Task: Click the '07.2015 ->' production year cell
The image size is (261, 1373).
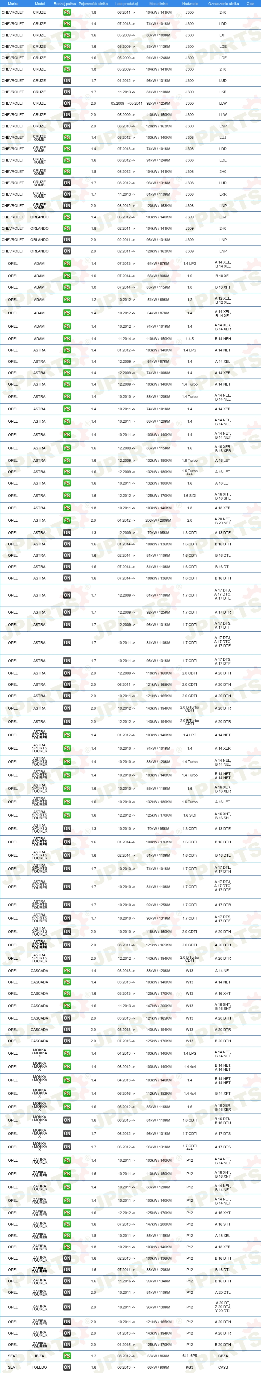Action: (126, 1041)
